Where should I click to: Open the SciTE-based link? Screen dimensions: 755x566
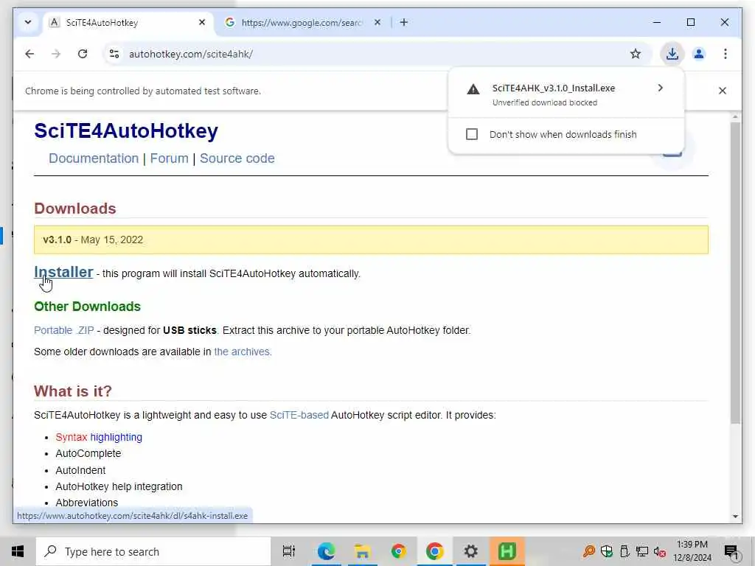coord(299,415)
